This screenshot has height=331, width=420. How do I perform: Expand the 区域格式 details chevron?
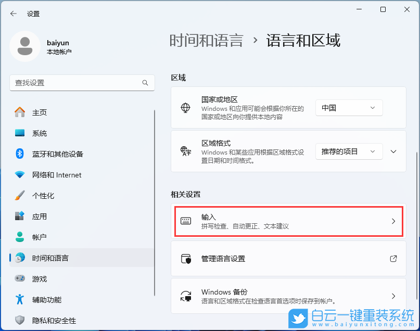pos(394,151)
